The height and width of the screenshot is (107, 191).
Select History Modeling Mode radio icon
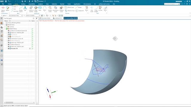coord(7,23)
